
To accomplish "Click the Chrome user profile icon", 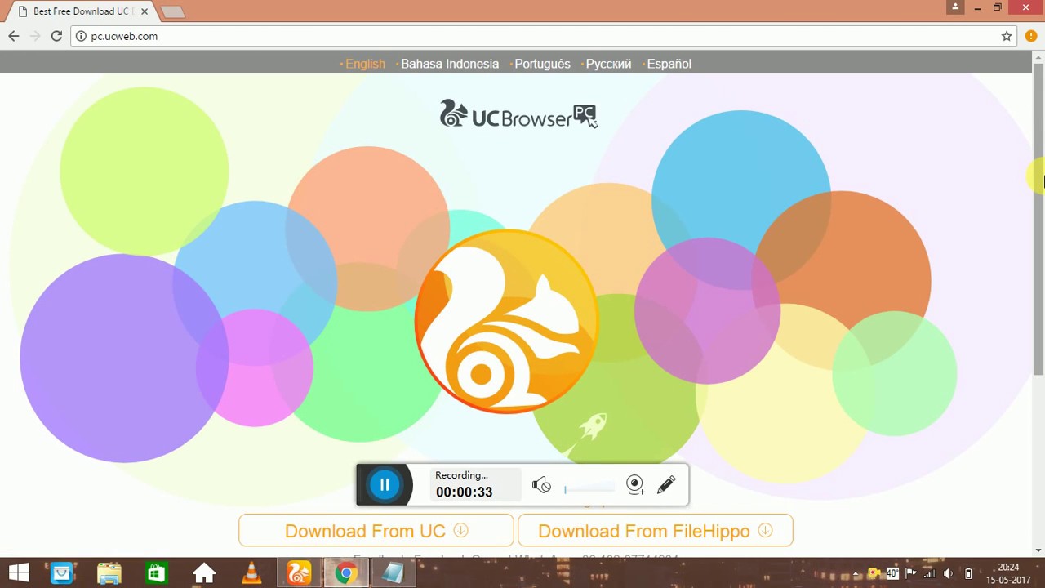I will pos(955,7).
